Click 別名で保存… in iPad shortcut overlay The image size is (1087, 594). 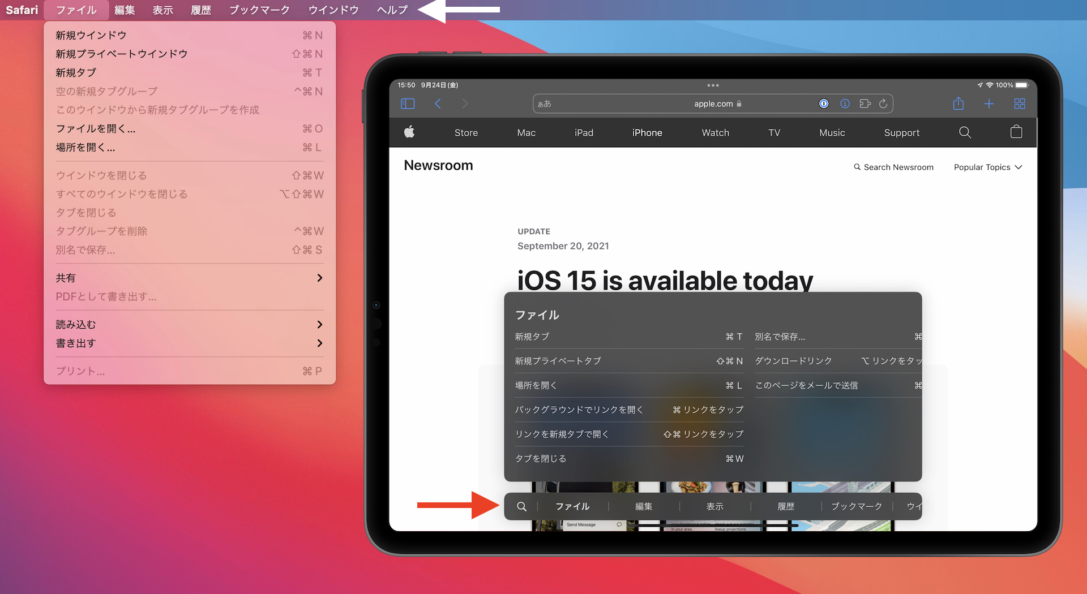pyautogui.click(x=838, y=337)
